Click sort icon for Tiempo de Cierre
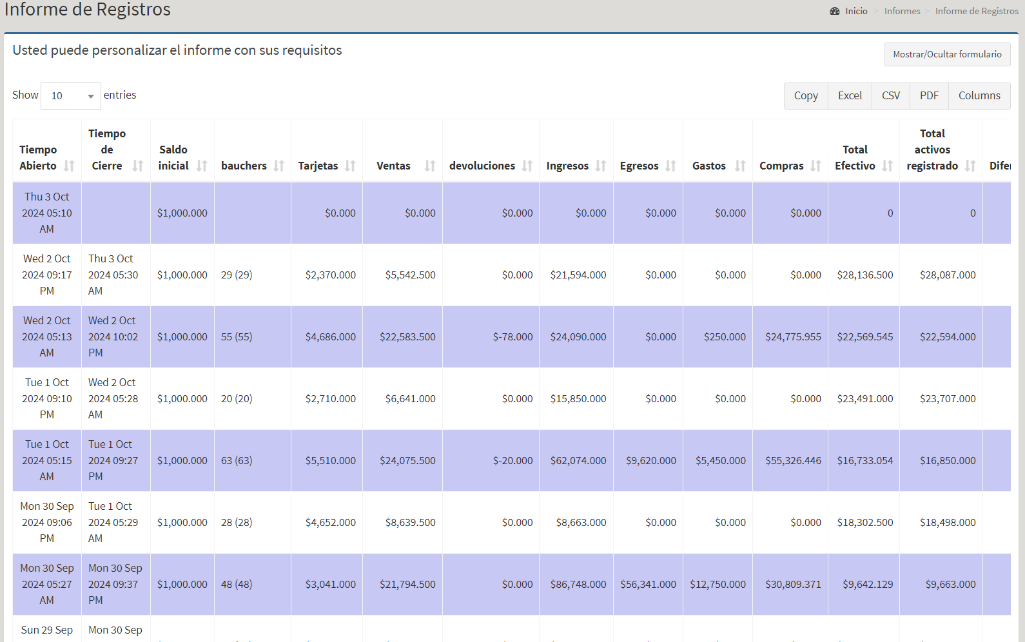Screen dimensions: 1025x642 click(x=137, y=166)
